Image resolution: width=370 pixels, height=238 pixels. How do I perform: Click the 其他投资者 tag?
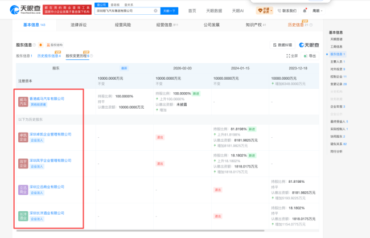tap(38, 104)
